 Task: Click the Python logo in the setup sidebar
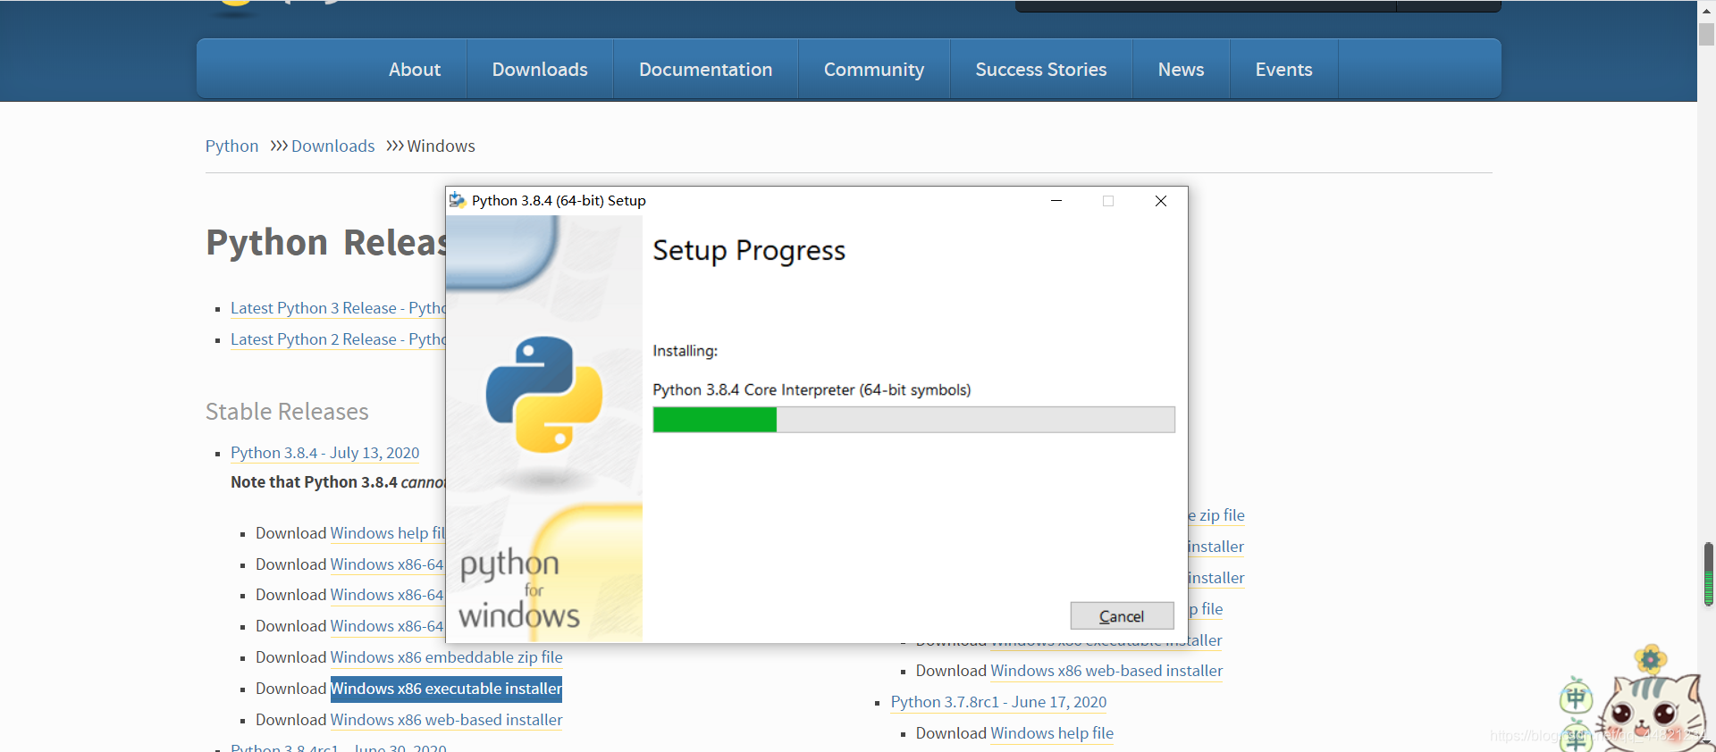(x=543, y=394)
